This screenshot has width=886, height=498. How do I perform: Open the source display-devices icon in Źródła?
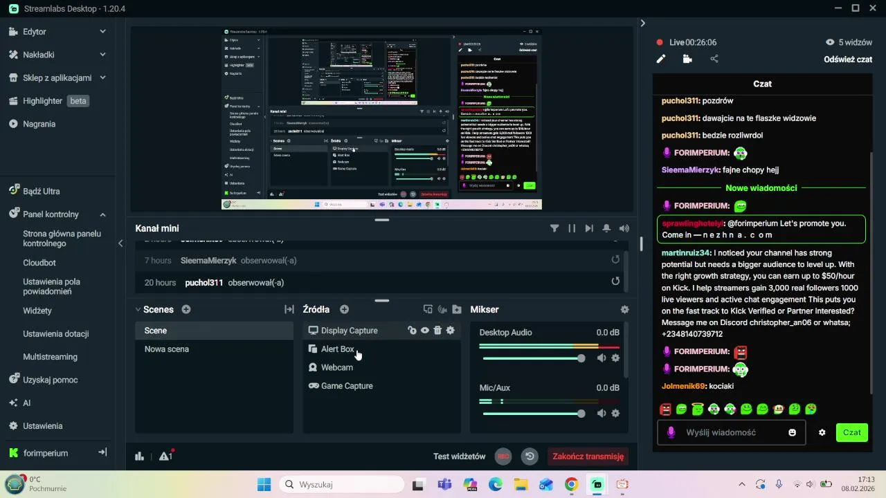point(428,310)
